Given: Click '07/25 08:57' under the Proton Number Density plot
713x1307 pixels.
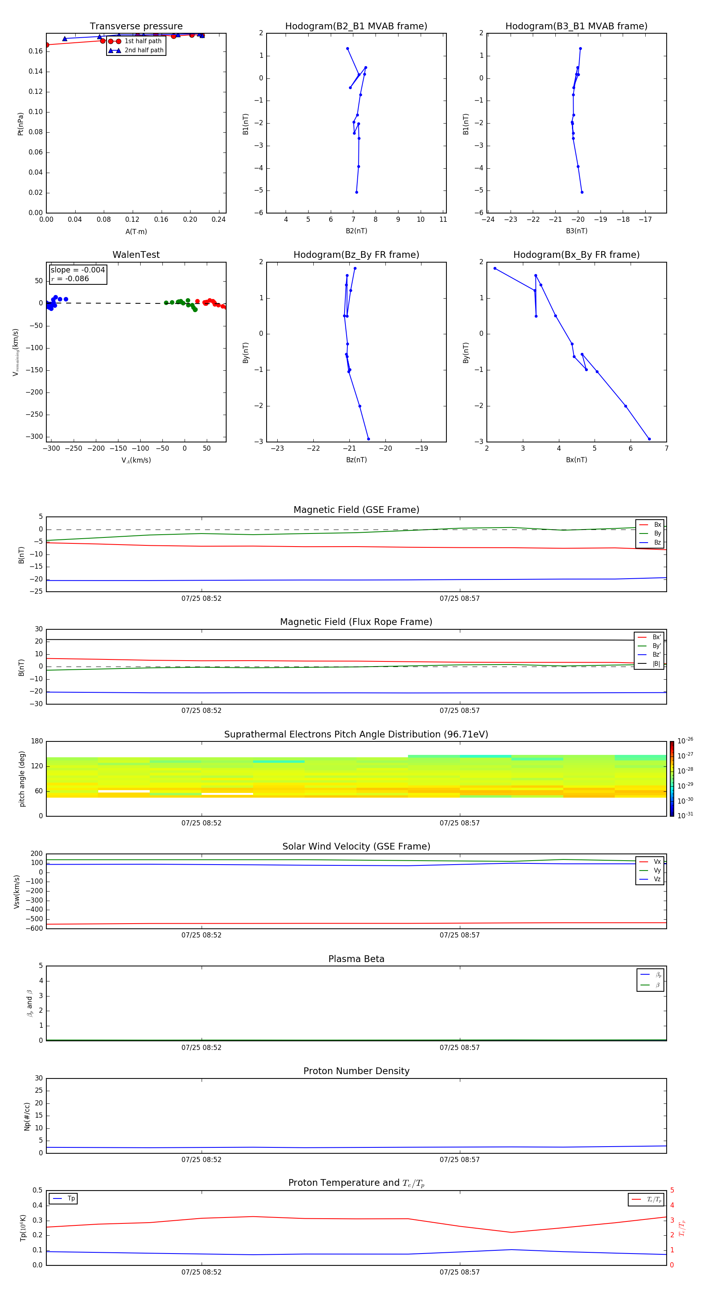Looking at the screenshot, I should click(460, 1159).
